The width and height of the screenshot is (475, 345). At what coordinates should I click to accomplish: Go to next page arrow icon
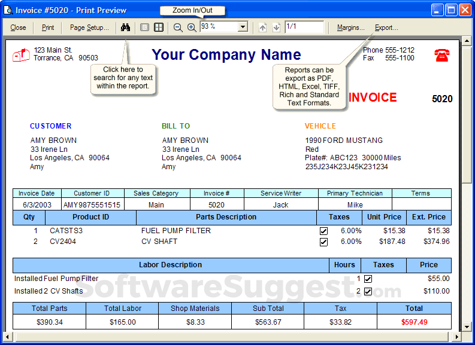pos(276,28)
